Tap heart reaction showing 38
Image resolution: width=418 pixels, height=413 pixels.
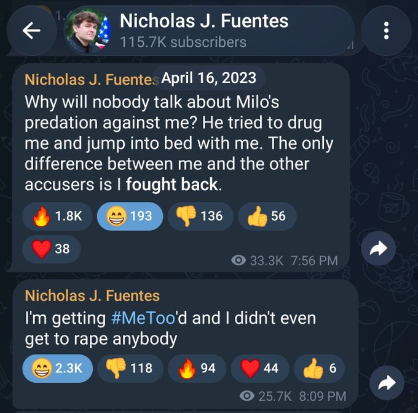coord(51,249)
